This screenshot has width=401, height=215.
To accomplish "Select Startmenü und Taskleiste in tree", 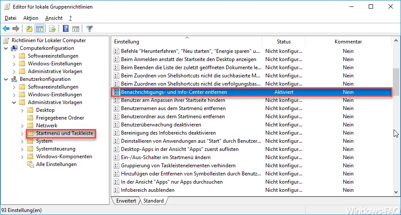I will tap(65, 133).
